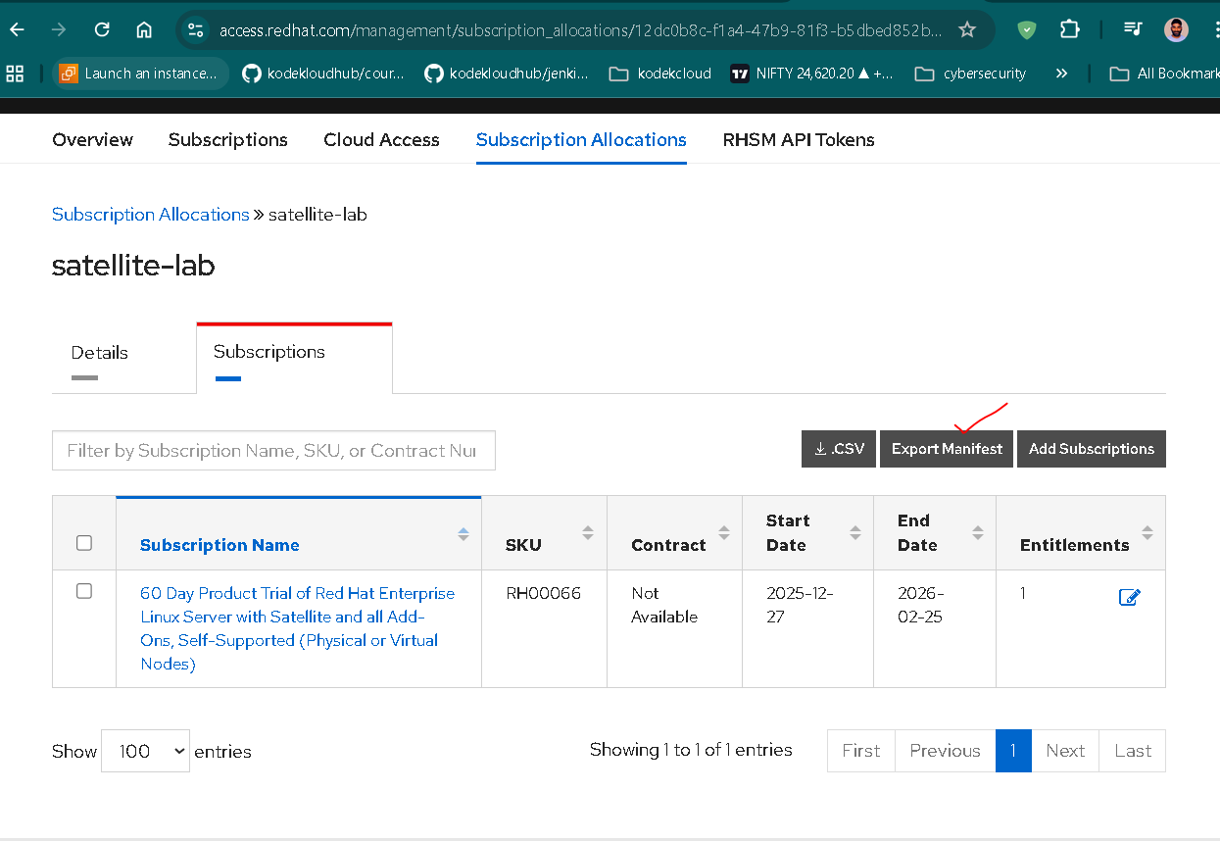Screen dimensions: 1220x841
Task: Click the Export Manifest button
Action: pyautogui.click(x=947, y=449)
